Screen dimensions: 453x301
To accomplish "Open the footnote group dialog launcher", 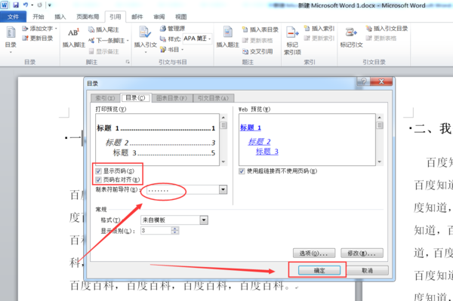I will (x=128, y=62).
